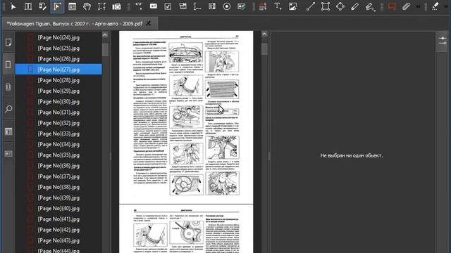This screenshot has width=451, height=253.
Task: Open the bottom sidebar card panel icon
Action: [8, 154]
